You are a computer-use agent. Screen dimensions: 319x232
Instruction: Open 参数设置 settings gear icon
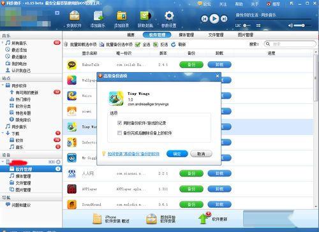169,18
